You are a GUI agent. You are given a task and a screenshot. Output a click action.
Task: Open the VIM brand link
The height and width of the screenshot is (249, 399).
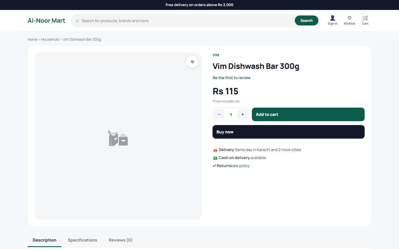216,55
